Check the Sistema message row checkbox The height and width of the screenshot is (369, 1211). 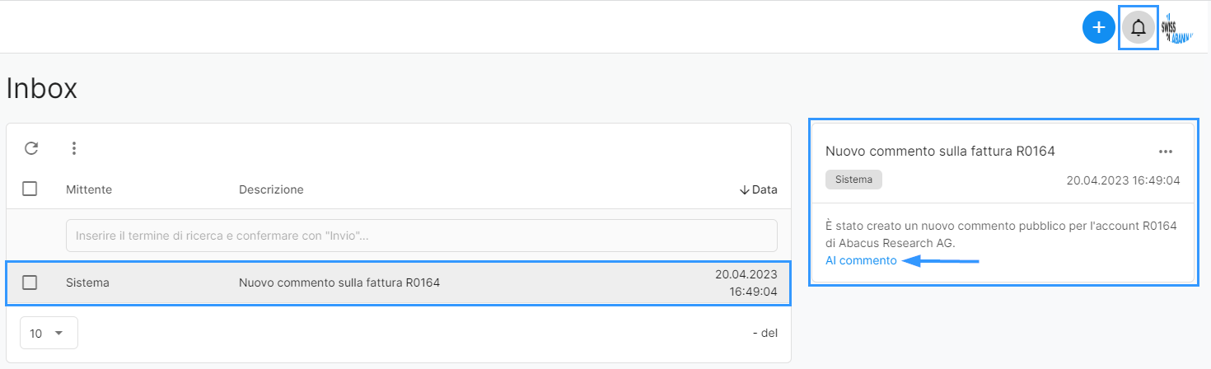pyautogui.click(x=30, y=283)
